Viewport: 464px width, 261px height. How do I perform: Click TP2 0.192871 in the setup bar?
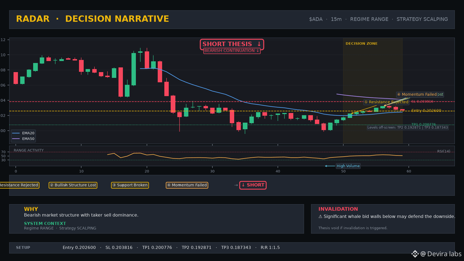coord(197,247)
